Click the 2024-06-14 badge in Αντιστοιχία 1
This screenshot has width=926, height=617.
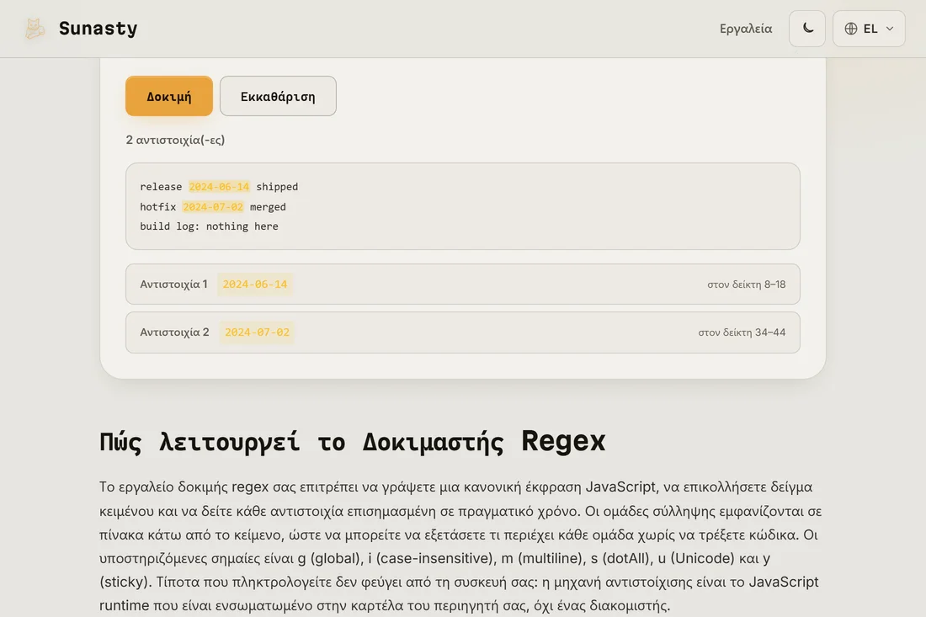[x=255, y=284]
